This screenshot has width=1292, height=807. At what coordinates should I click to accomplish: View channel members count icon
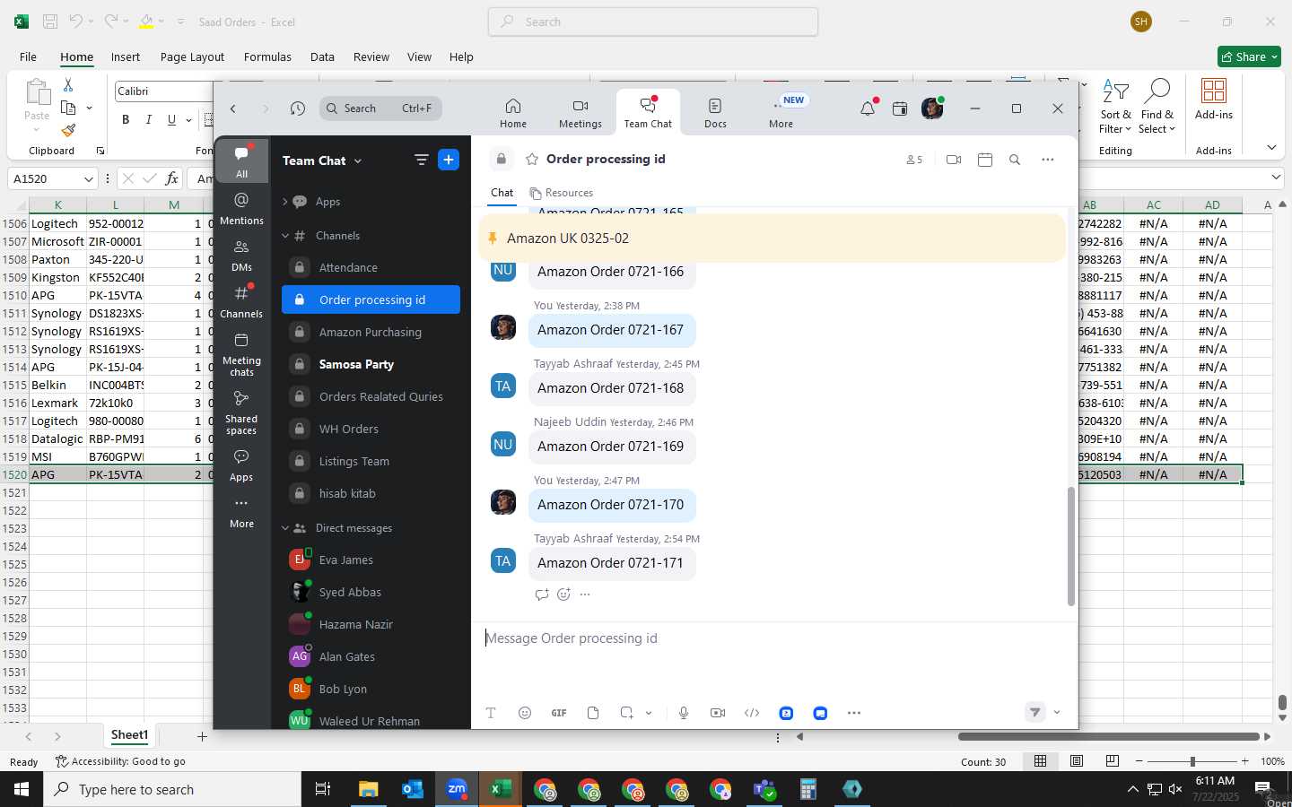(x=913, y=160)
